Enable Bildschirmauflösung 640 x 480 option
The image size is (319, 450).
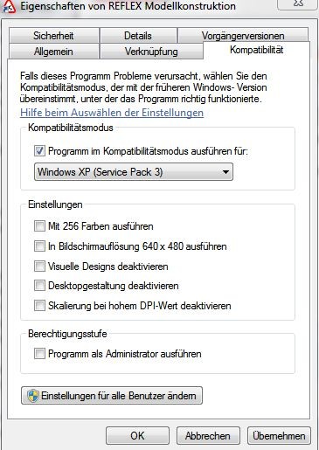39,246
